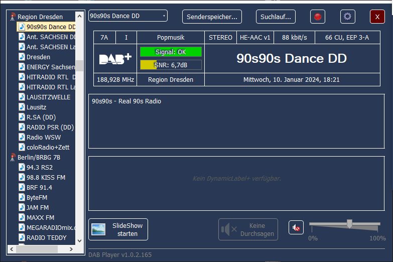393x262 pixels.
Task: Click the music note icon beside ByteFM
Action: pos(22,197)
